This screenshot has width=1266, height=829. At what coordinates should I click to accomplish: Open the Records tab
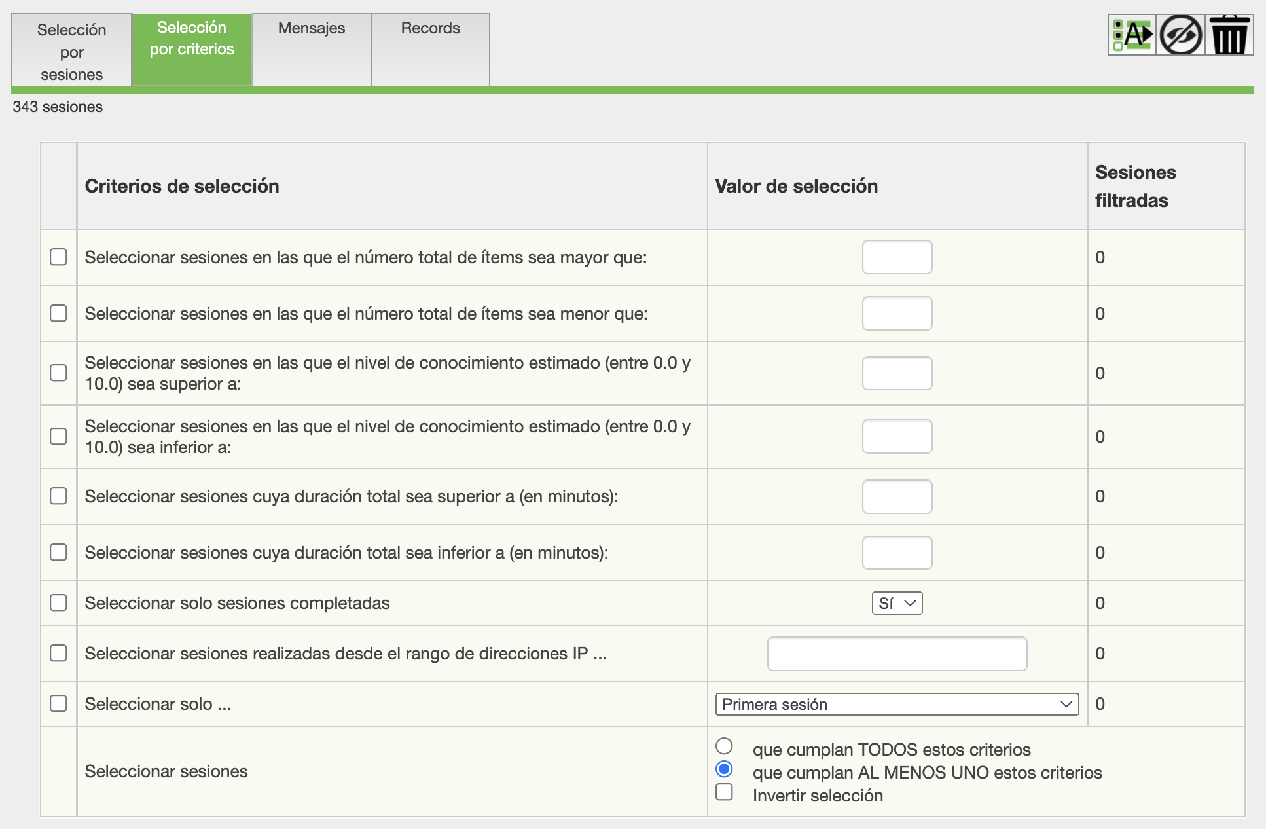[x=430, y=29]
